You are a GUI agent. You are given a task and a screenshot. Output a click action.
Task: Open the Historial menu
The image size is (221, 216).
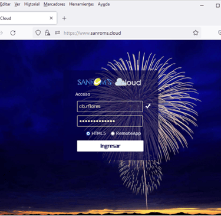32,4
